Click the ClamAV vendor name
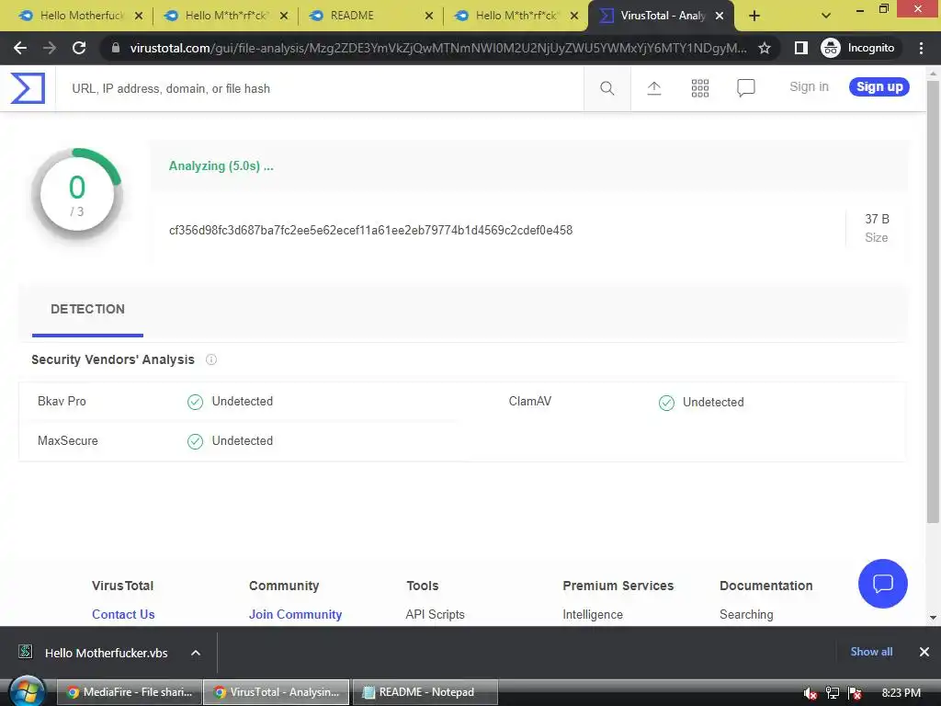Screen dimensions: 941x706 click(530, 401)
